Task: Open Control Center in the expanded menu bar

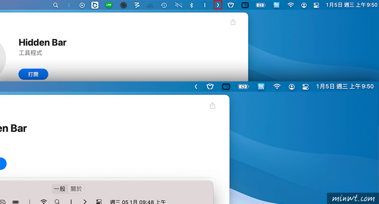Action: tap(316, 5)
